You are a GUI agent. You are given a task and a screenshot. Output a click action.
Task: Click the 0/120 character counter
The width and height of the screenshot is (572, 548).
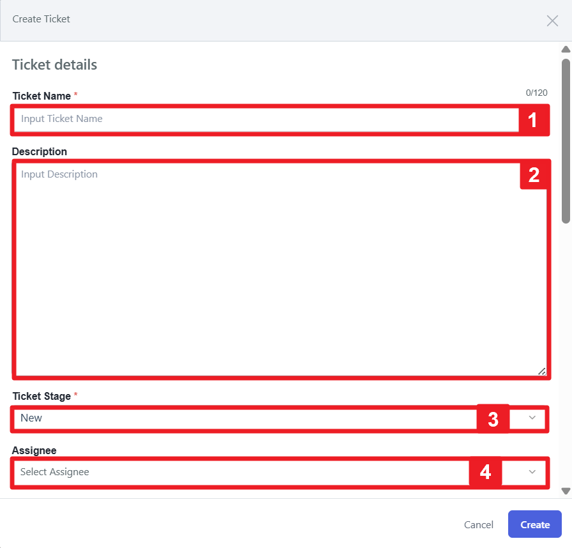click(x=536, y=93)
